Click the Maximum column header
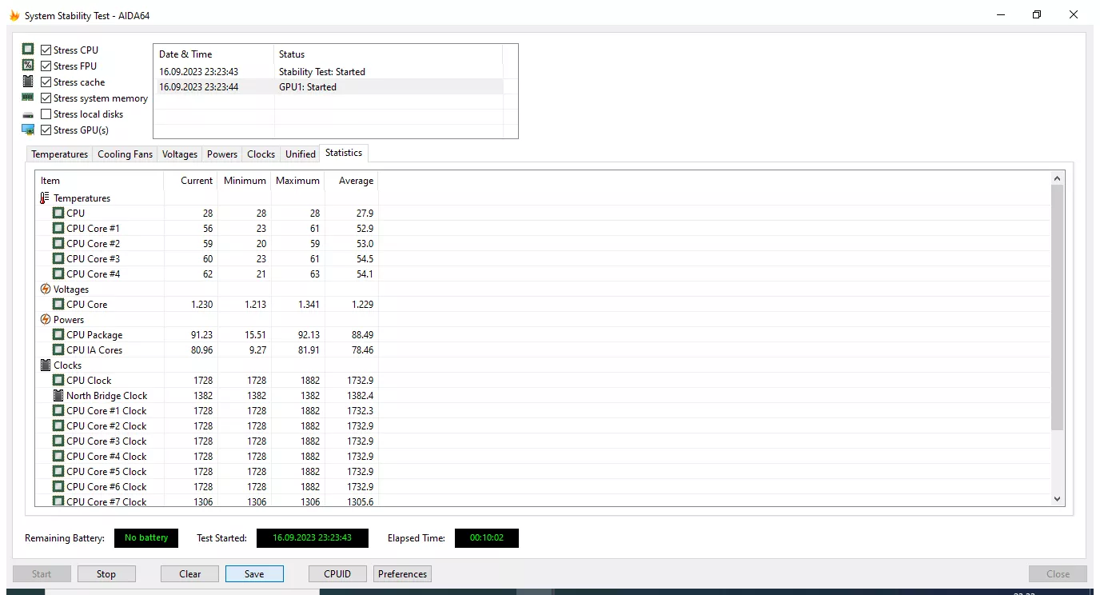Screen dimensions: 1100x595 (298, 181)
